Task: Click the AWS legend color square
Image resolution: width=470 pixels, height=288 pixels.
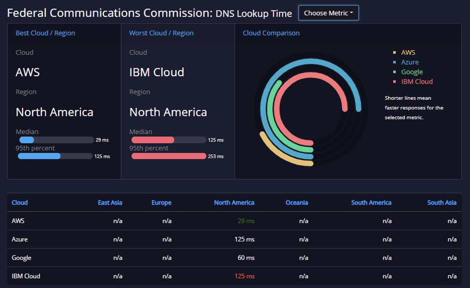Action: [x=395, y=52]
